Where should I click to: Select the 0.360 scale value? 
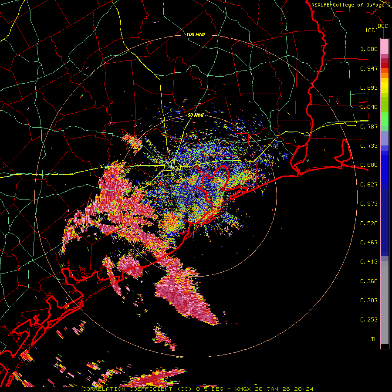pos(369,281)
